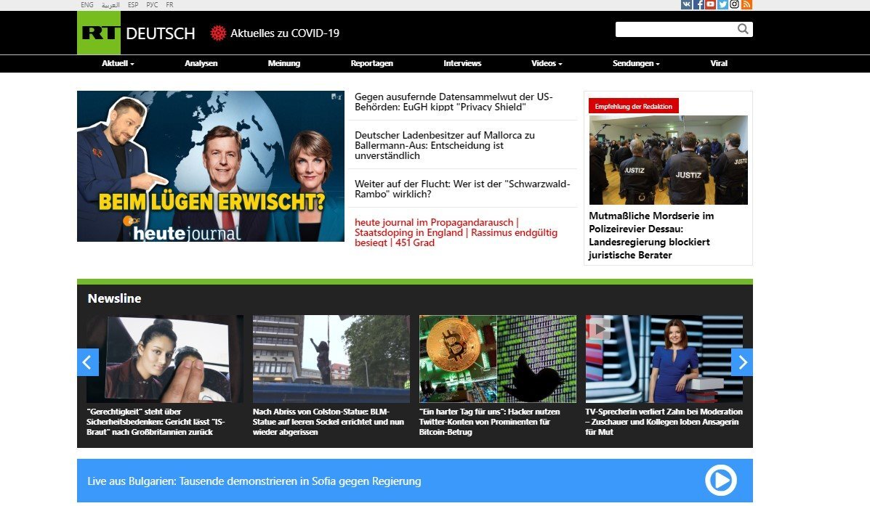Advance Newsline carousel with right arrow
This screenshot has height=506, width=870.
pos(742,362)
